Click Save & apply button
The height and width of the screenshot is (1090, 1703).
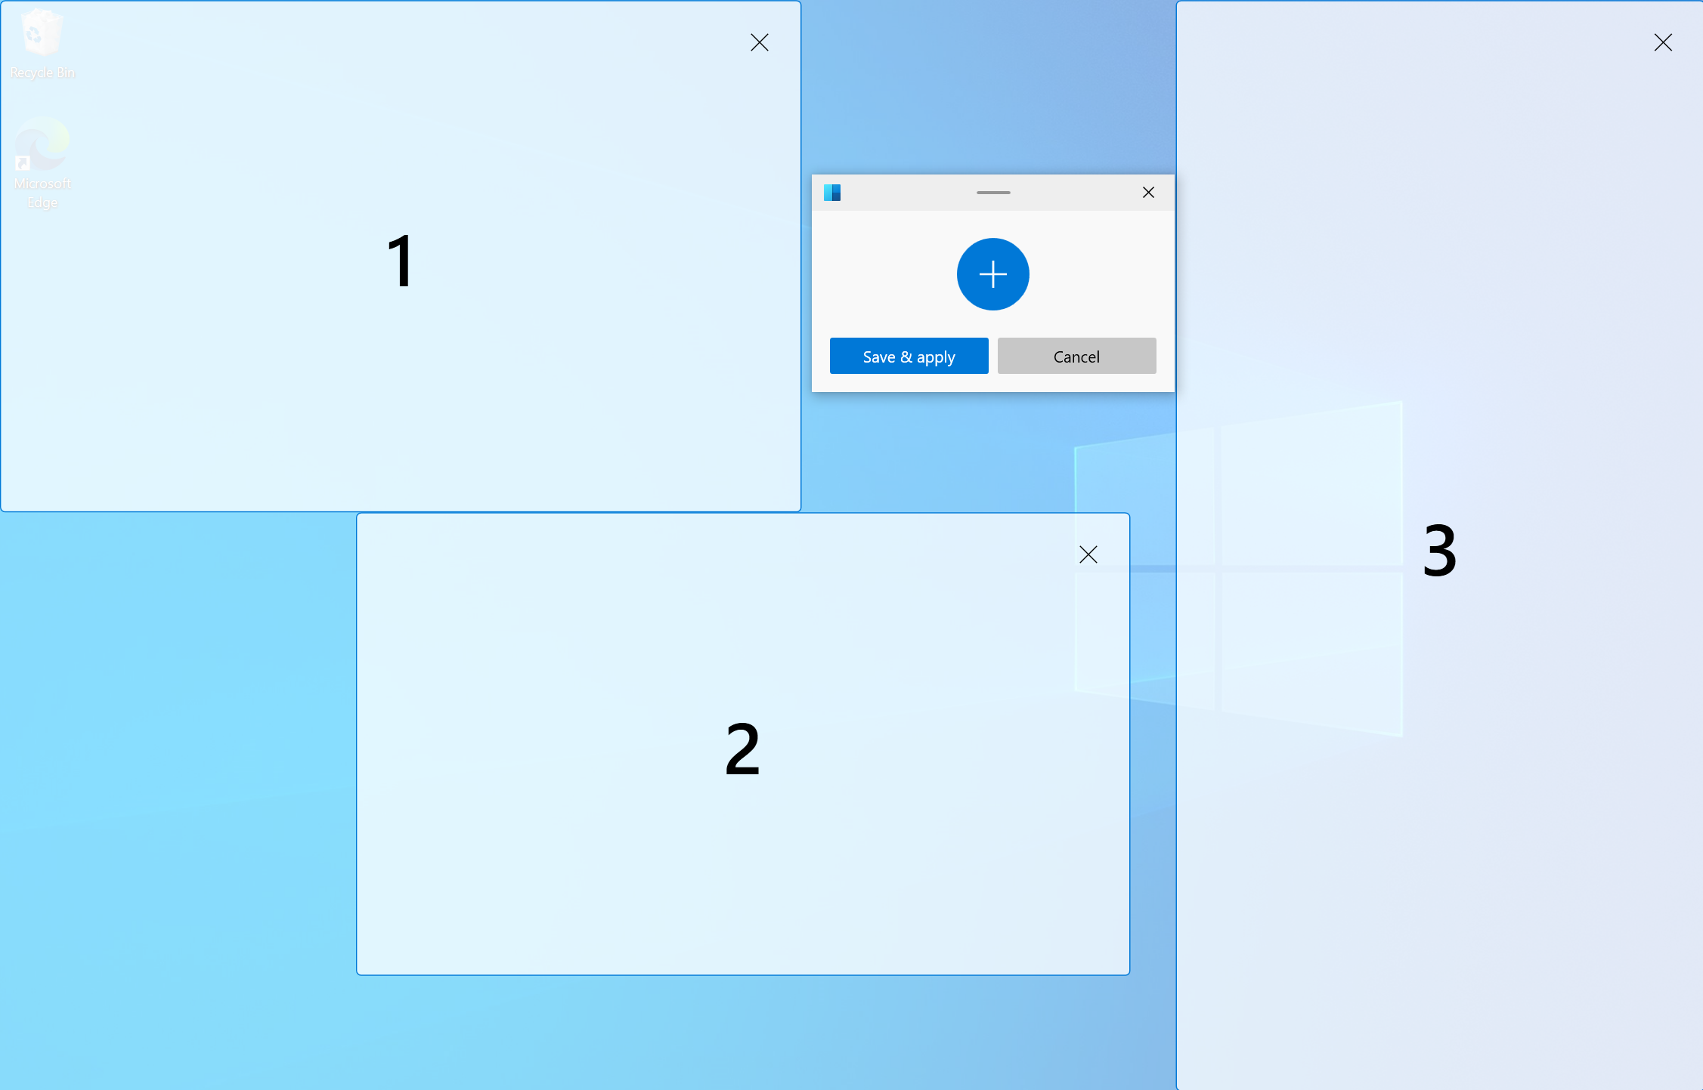909,356
